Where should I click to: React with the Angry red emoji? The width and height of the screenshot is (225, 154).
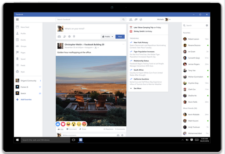point(84,124)
